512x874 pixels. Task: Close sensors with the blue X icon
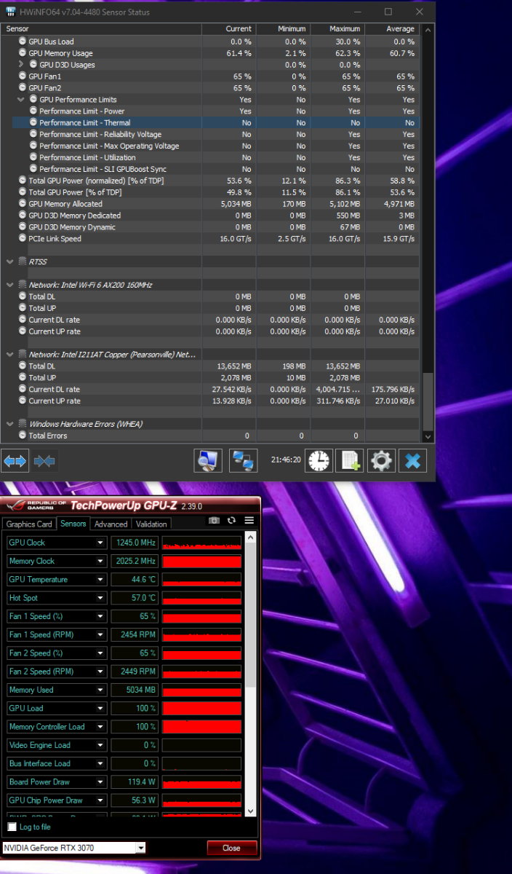(x=413, y=460)
